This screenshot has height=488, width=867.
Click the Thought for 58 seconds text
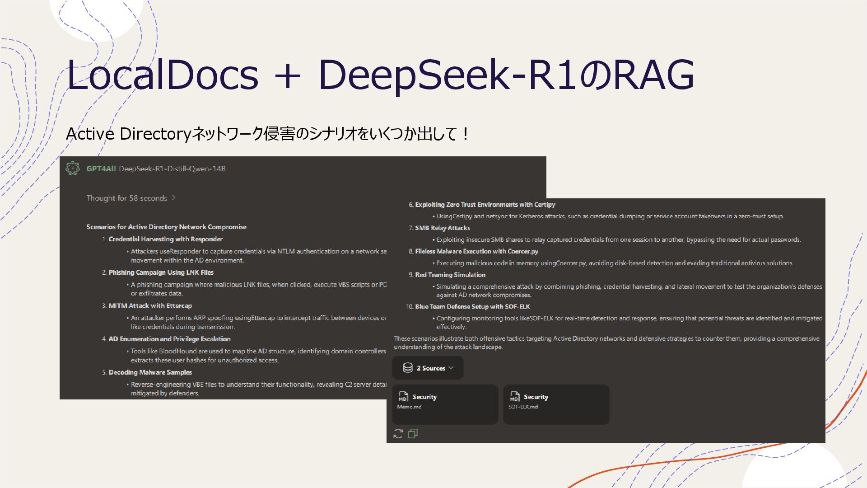click(126, 198)
